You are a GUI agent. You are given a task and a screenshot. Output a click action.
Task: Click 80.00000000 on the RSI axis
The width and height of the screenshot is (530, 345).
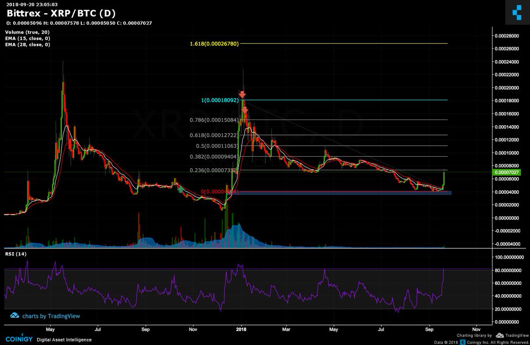pos(509,270)
